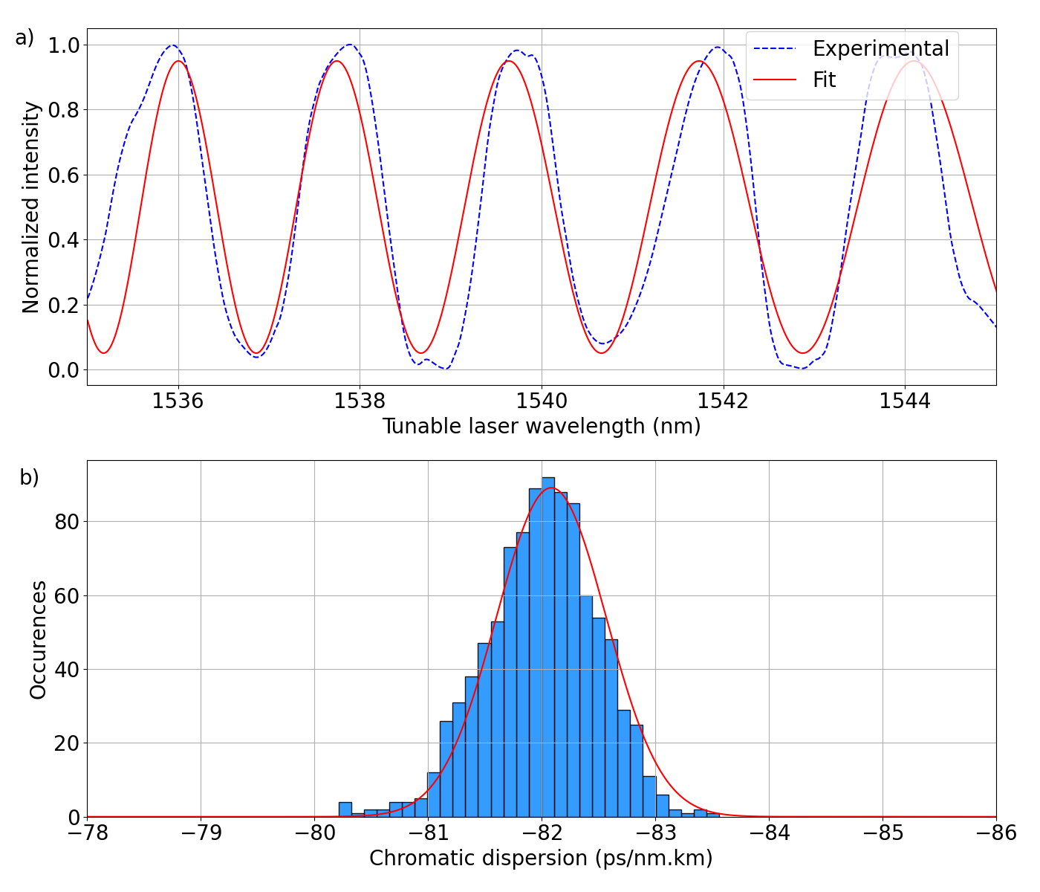The image size is (1040, 892).
Task: Click the −78 dispersion tick label
Action: click(x=87, y=833)
